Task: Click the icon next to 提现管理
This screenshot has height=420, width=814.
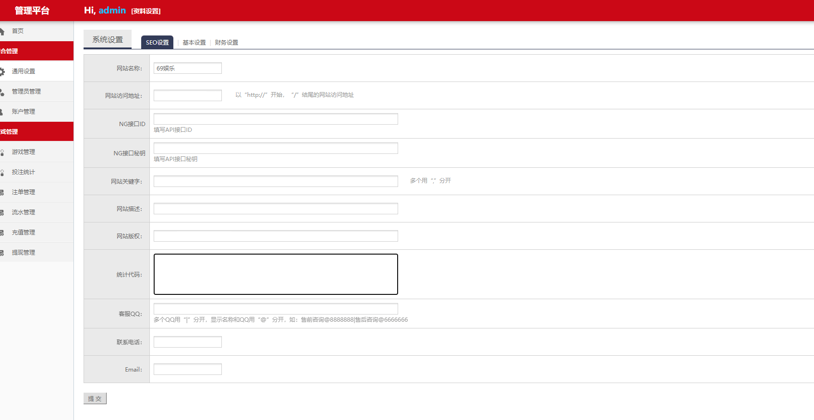Action: (x=2, y=253)
